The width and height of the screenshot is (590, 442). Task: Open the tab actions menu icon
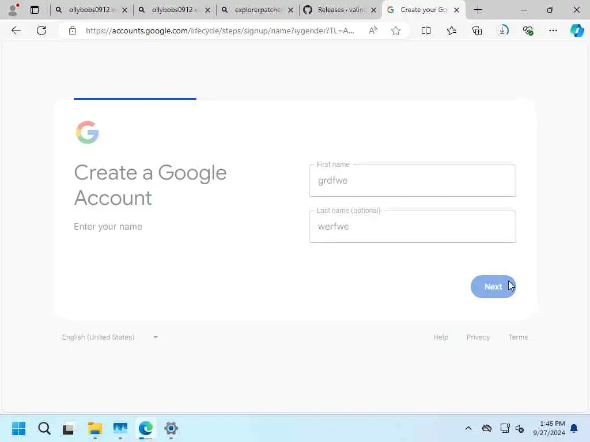(35, 10)
